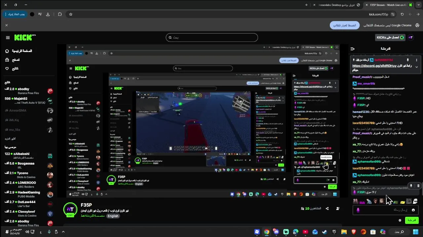Screen dimensions: 423x237
Task: Go to Home page in sidebar
Action: coord(19,51)
